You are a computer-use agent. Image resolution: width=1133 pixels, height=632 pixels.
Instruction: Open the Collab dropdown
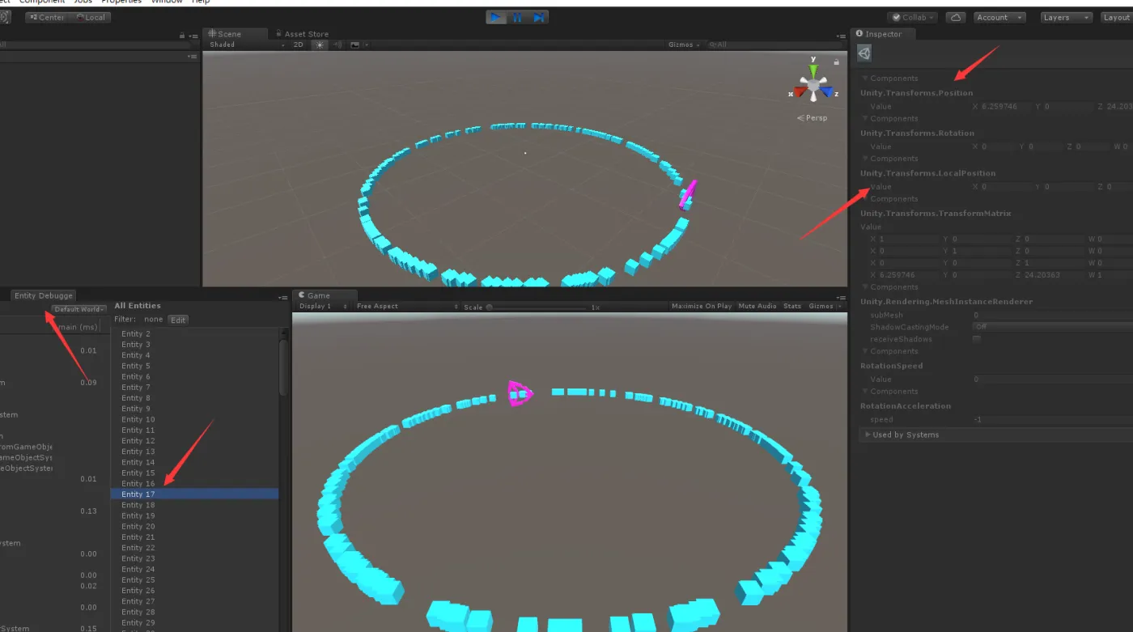pyautogui.click(x=913, y=17)
